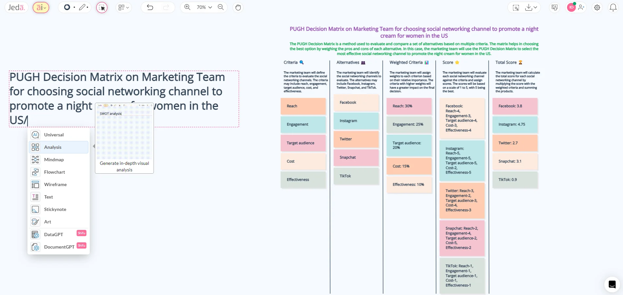623x295 pixels.
Task: Select the cursor selection tool
Action: click(101, 7)
